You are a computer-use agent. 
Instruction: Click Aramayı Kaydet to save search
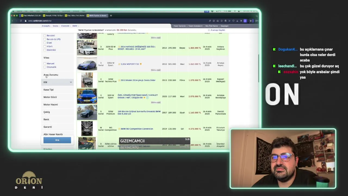point(218,30)
